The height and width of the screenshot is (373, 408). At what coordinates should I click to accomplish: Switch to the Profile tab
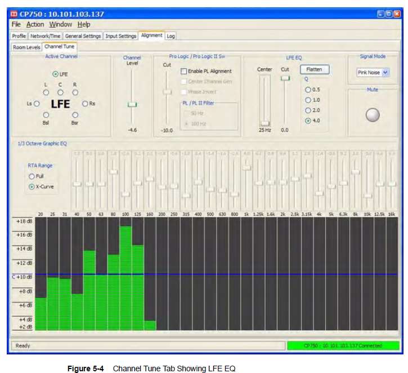19,36
